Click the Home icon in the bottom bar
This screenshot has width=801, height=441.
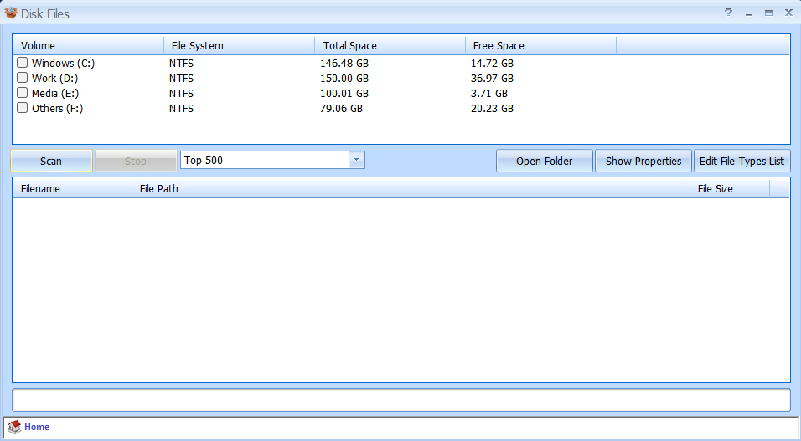(x=13, y=428)
